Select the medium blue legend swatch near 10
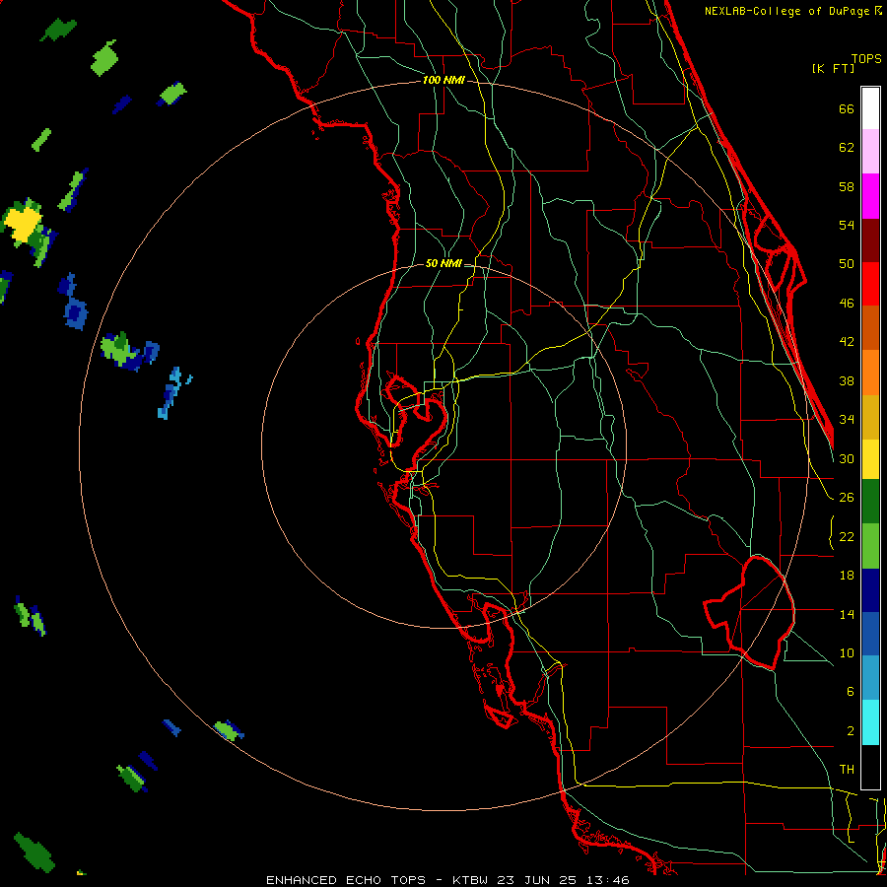The height and width of the screenshot is (887, 887). (870, 634)
